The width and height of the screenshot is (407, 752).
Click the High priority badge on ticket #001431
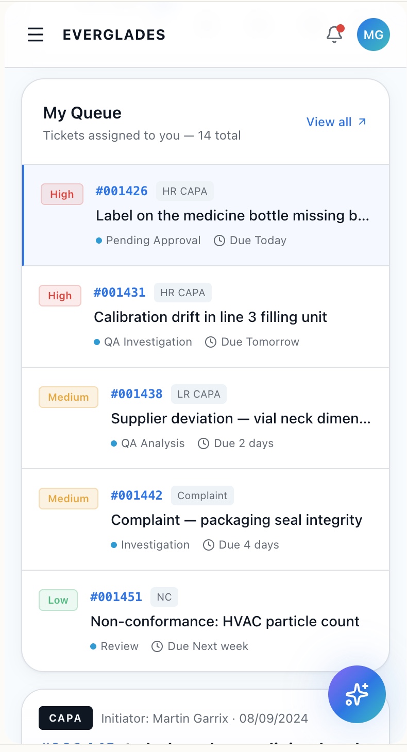click(x=60, y=296)
